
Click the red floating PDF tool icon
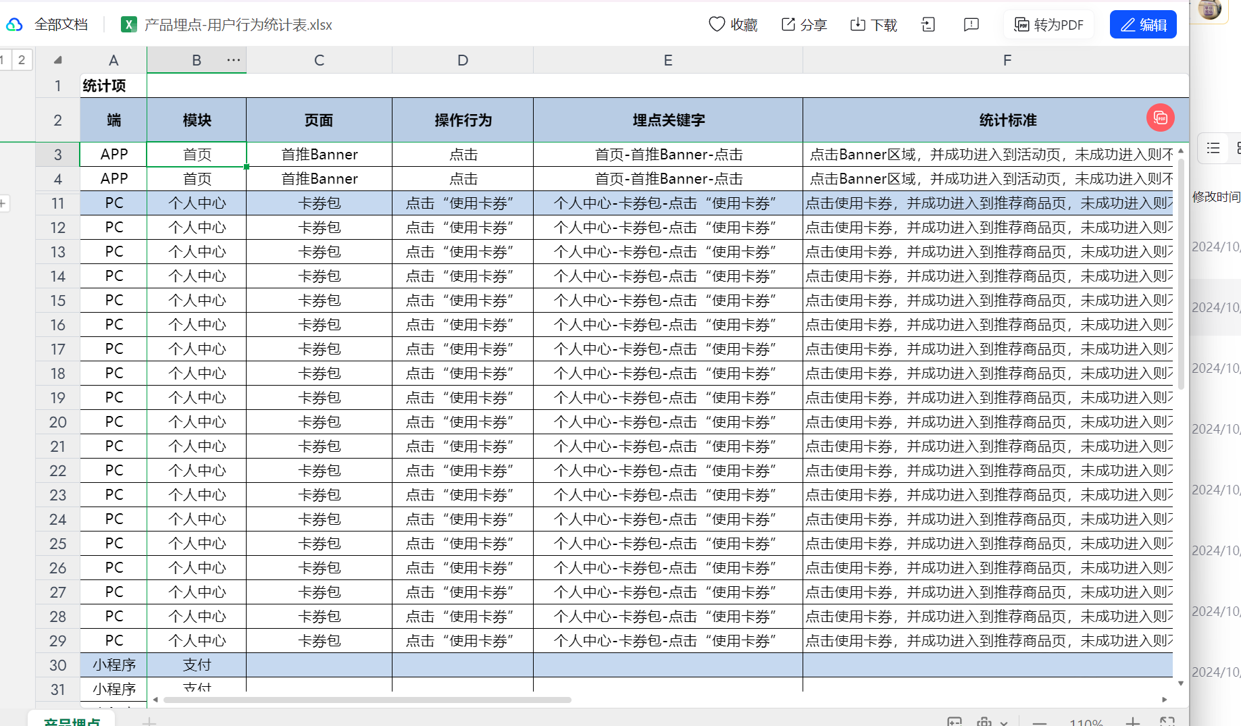1161,118
